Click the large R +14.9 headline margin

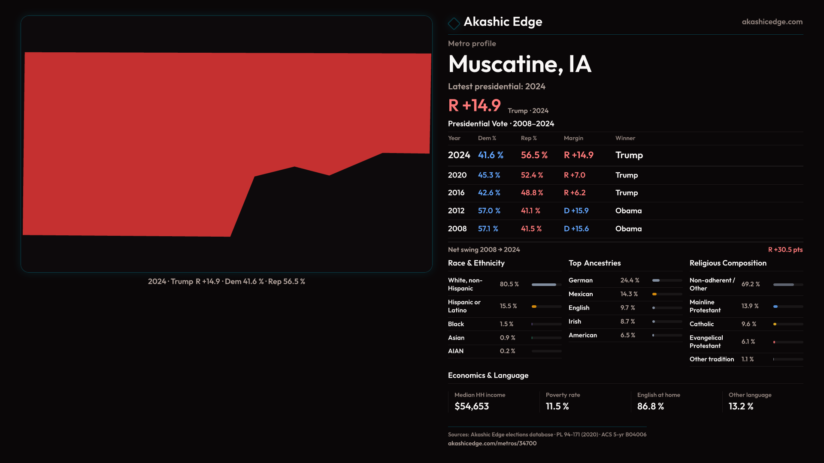pyautogui.click(x=474, y=105)
